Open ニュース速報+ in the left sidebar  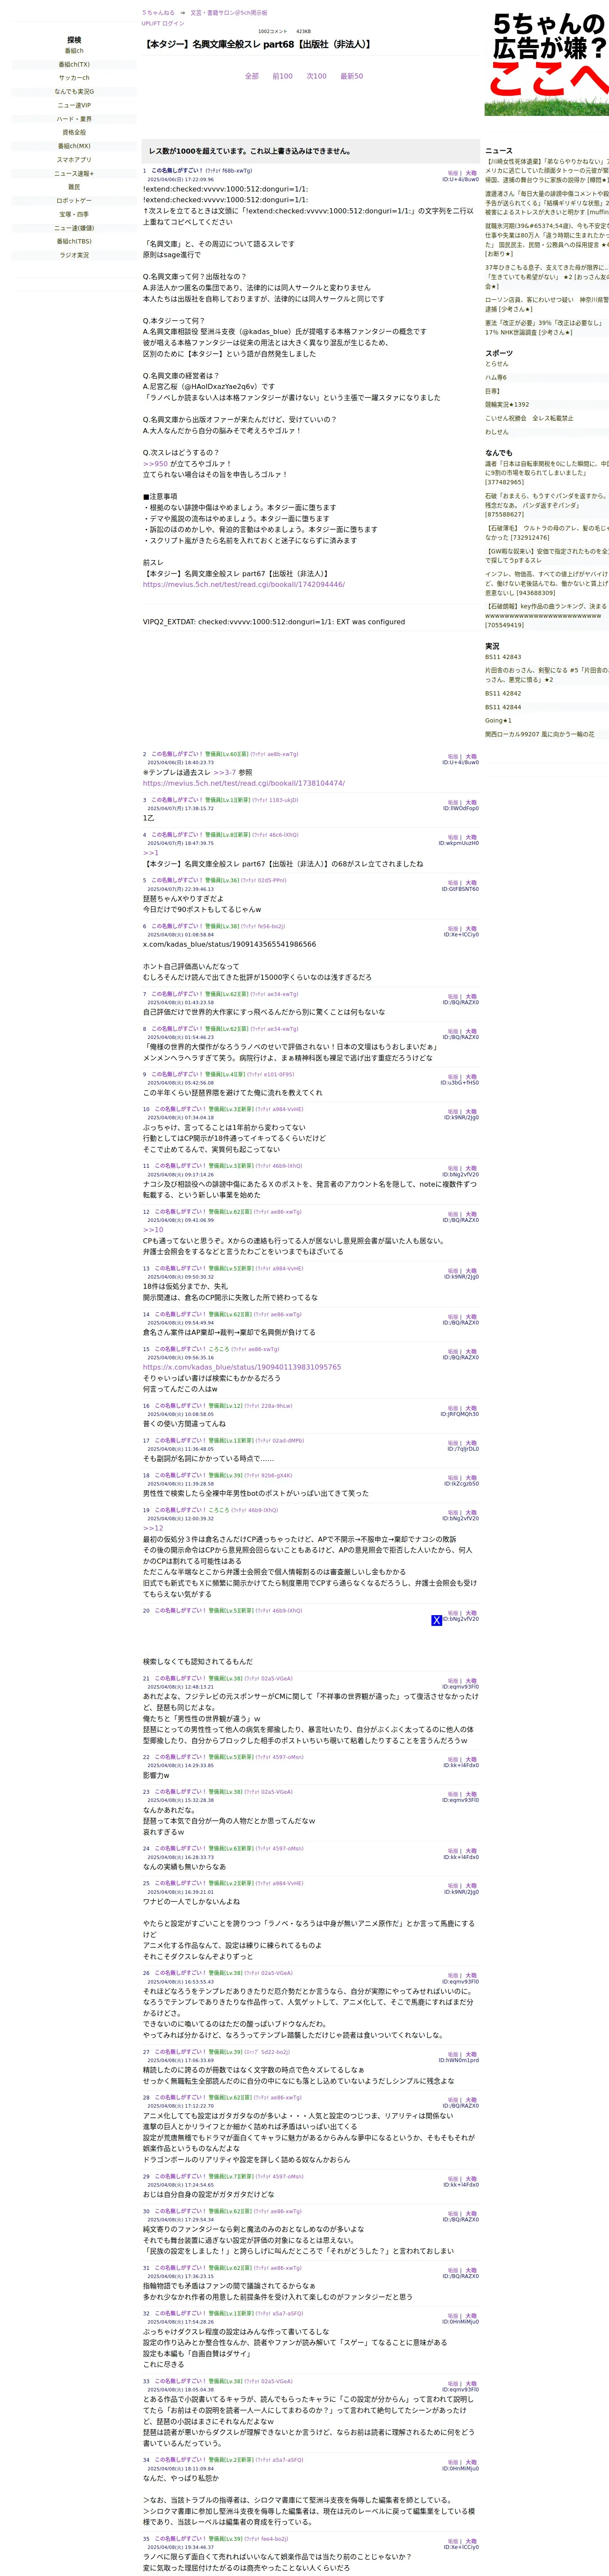tap(74, 173)
